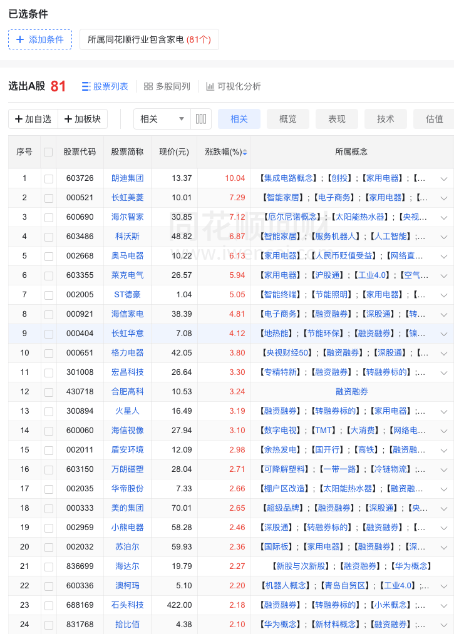Check the box for 美的集团 row
The image size is (454, 634).
click(x=49, y=509)
